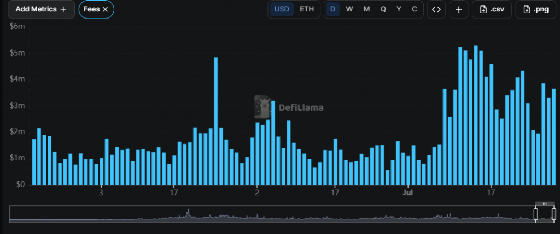
Task: Click the x-axis label 2
Action: coord(257,193)
